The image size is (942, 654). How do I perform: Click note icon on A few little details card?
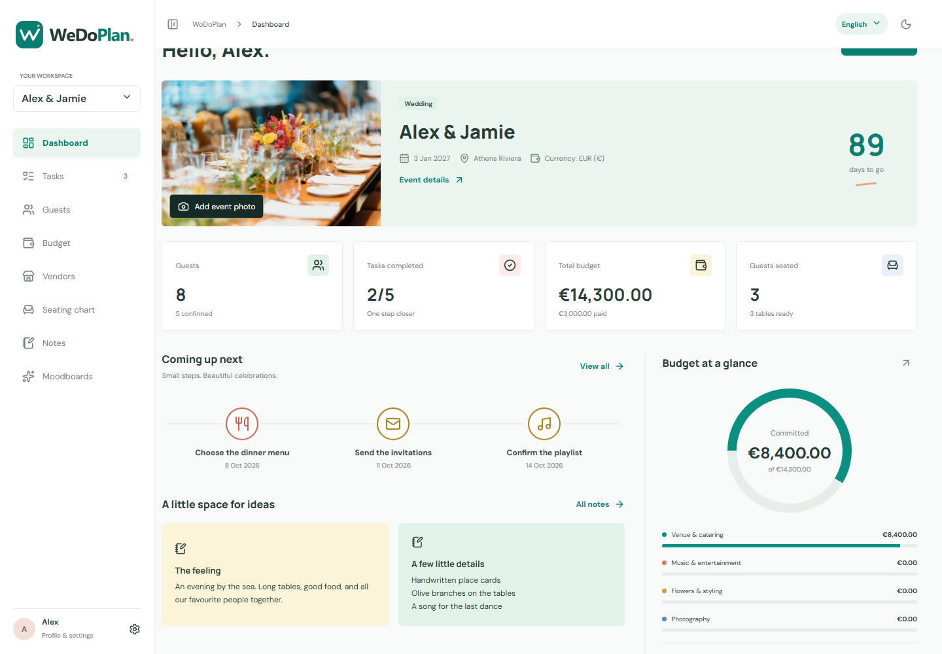[x=417, y=542]
